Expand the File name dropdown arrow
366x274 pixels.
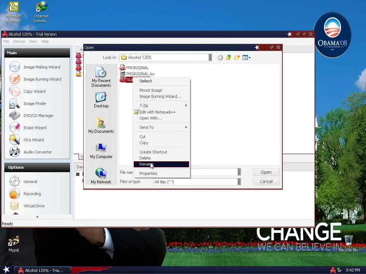[239, 172]
